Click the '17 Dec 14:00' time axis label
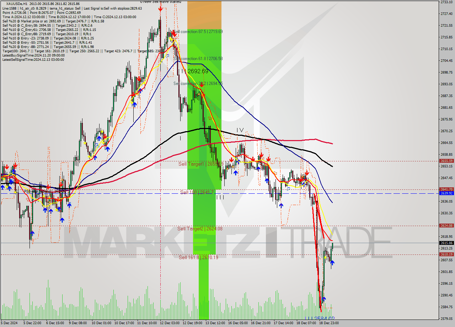 click(x=283, y=323)
